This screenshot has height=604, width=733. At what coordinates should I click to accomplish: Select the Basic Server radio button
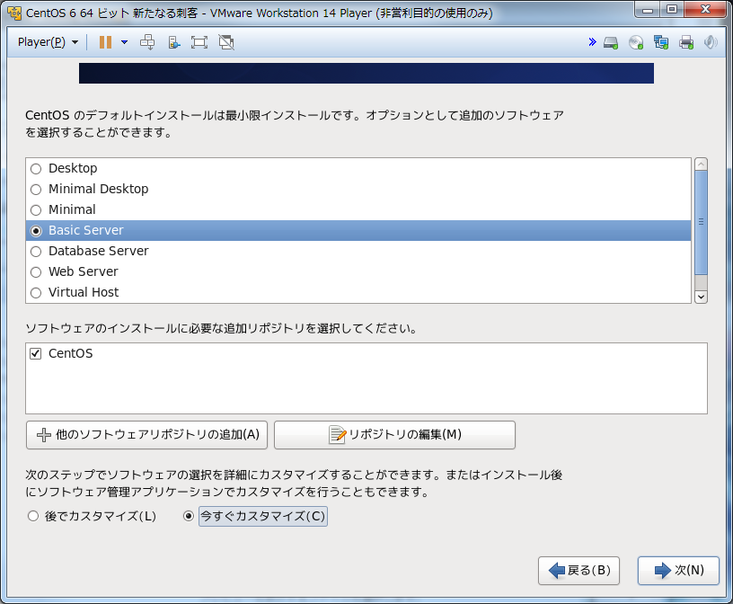[x=36, y=231]
